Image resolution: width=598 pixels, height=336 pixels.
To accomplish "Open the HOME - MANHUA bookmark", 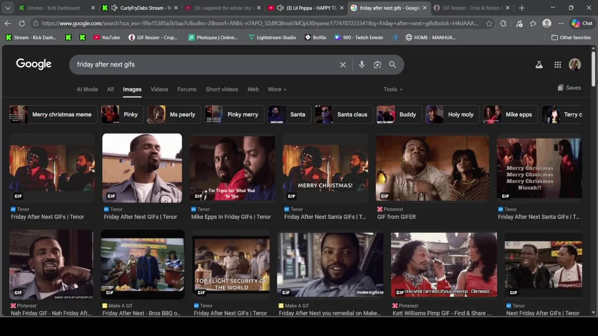I will click(430, 37).
